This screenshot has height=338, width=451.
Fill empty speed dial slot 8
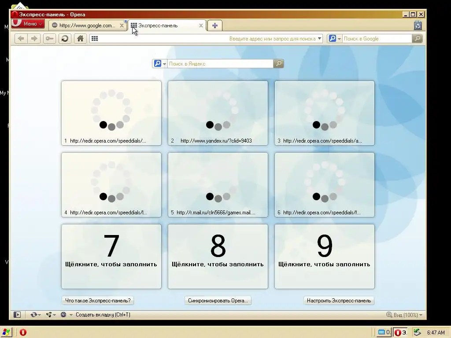[x=218, y=257]
